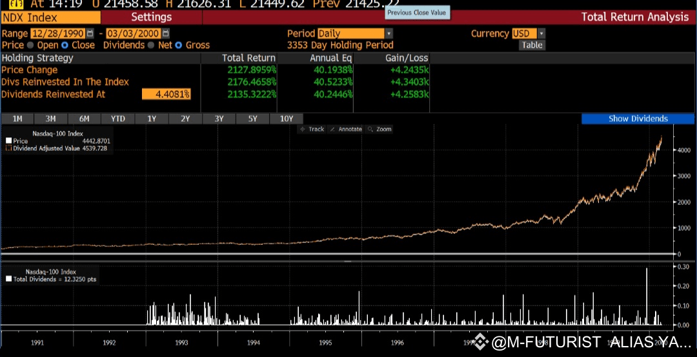697x357 pixels.
Task: Click the 40.1938% annual equivalent value
Action: pyautogui.click(x=332, y=70)
